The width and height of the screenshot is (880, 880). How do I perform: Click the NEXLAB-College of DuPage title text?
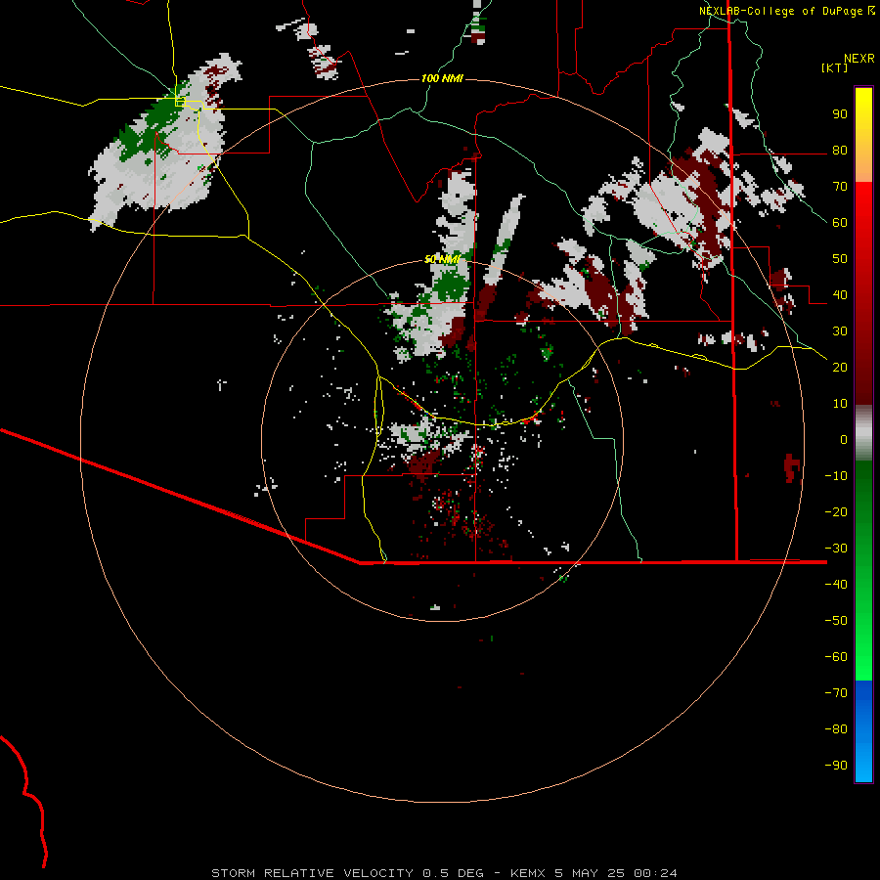pos(780,11)
